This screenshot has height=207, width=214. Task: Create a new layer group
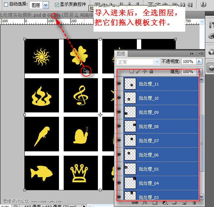coord(174,203)
